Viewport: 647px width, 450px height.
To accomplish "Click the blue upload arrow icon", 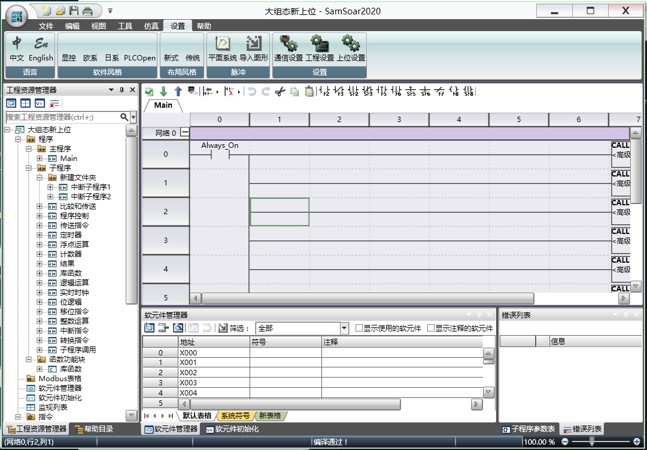I will pos(177,92).
